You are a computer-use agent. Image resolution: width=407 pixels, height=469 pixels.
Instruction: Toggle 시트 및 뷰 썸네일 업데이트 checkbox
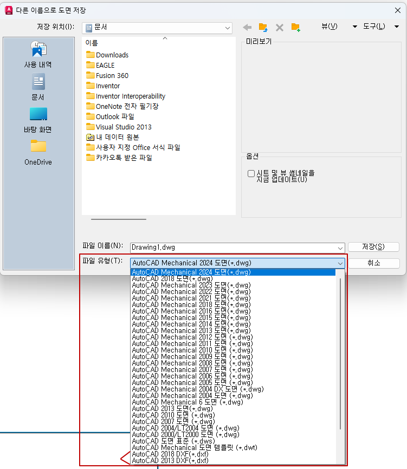pyautogui.click(x=251, y=173)
